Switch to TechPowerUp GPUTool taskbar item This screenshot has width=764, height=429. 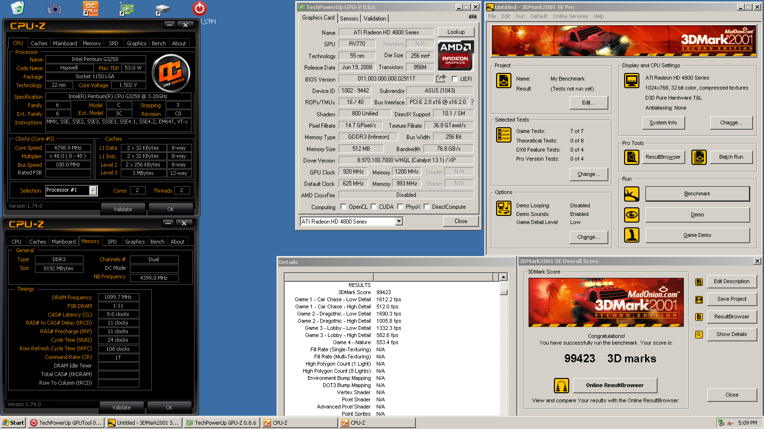[x=65, y=423]
